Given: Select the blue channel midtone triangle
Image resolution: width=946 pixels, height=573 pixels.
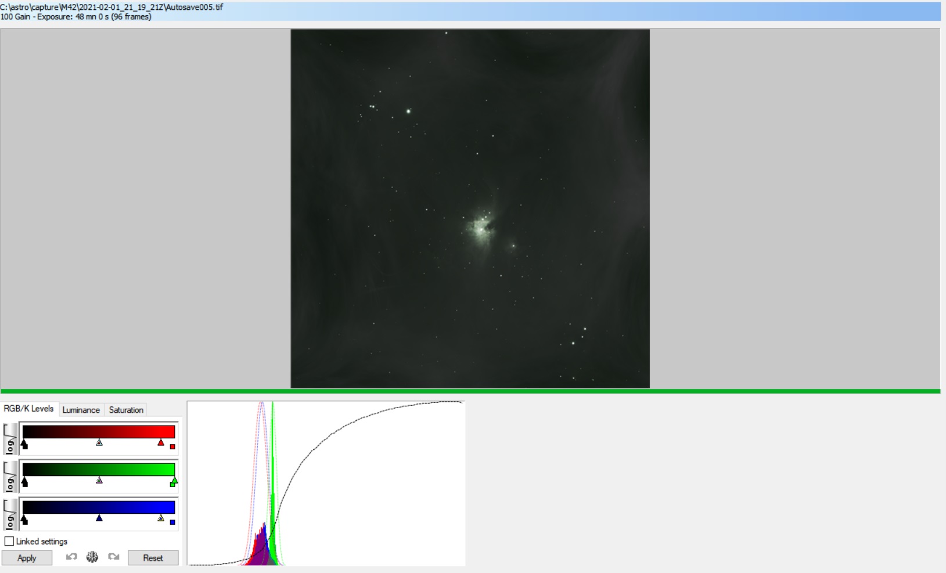Looking at the screenshot, I should click(99, 517).
